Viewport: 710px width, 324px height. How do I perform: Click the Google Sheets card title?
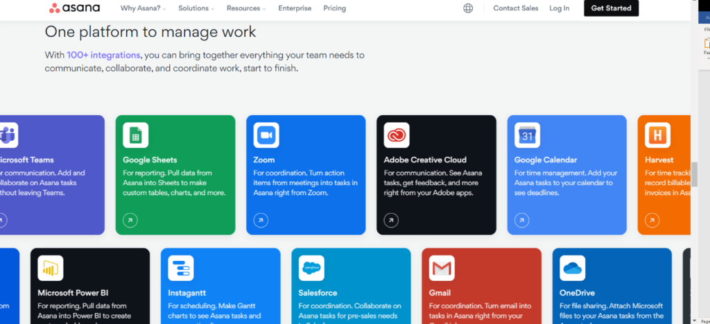(150, 160)
